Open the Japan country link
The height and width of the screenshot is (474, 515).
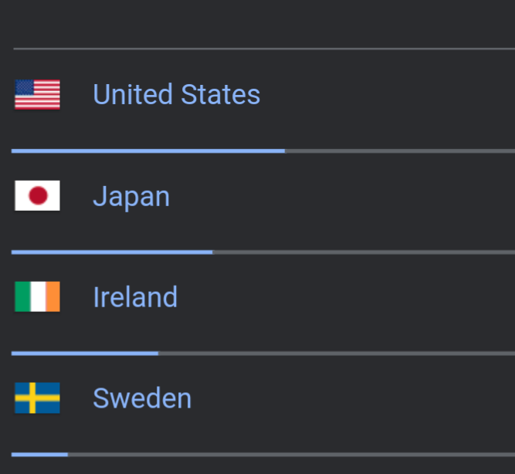131,196
